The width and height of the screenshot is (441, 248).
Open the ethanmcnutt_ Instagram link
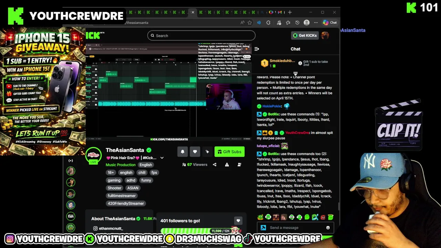click(x=108, y=228)
